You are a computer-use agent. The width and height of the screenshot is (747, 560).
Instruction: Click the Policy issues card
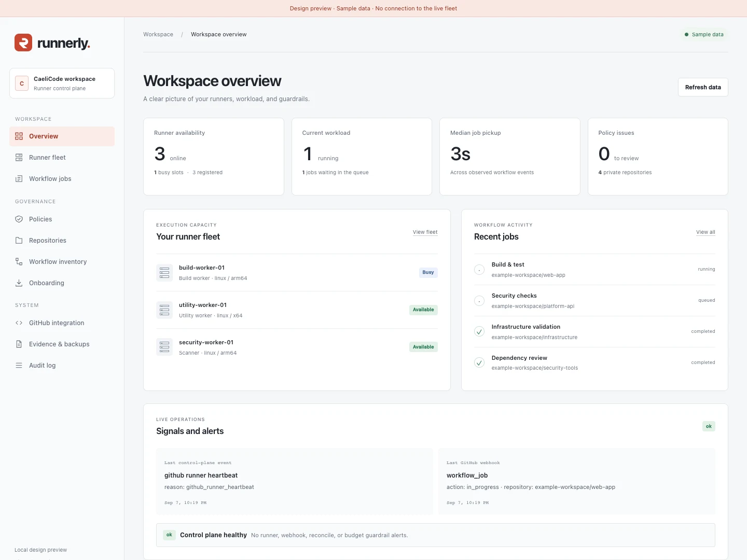point(658,157)
